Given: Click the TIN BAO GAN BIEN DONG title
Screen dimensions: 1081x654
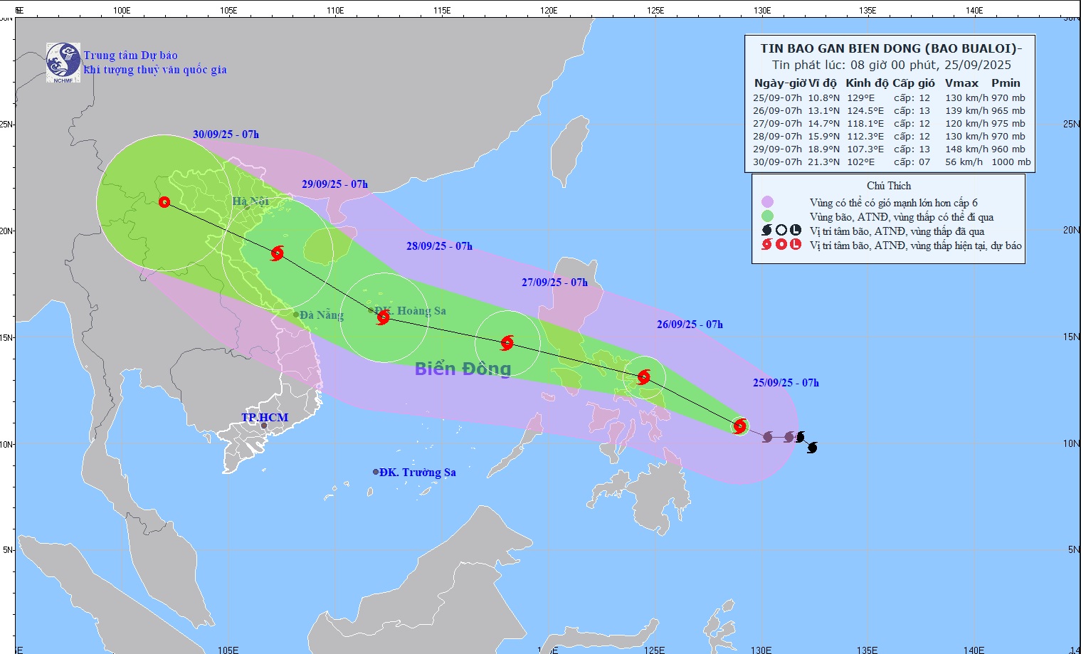Looking at the screenshot, I should (x=890, y=48).
